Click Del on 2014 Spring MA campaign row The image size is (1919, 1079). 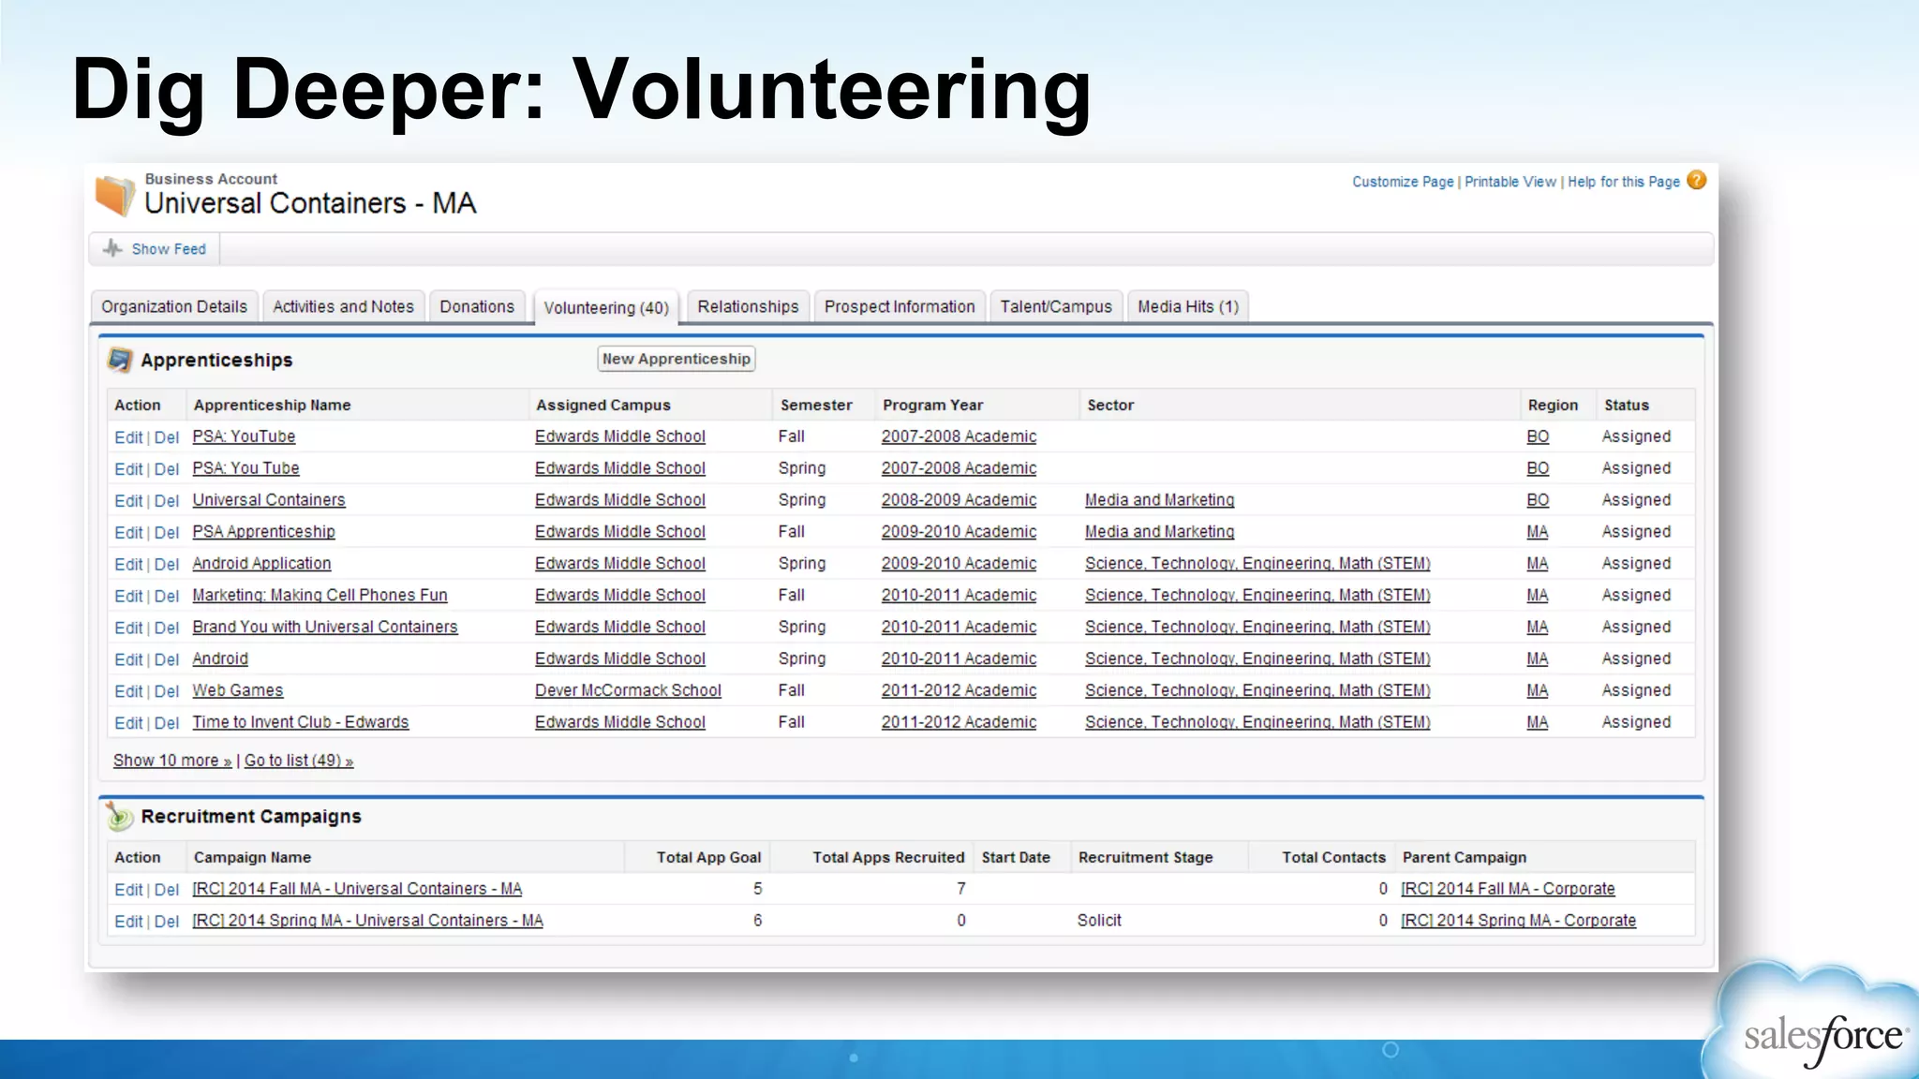[167, 922]
